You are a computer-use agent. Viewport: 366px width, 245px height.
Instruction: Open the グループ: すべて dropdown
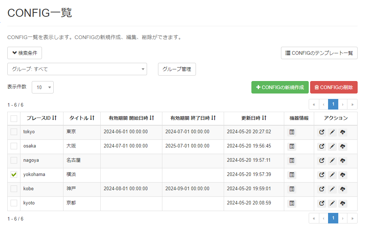(77, 69)
